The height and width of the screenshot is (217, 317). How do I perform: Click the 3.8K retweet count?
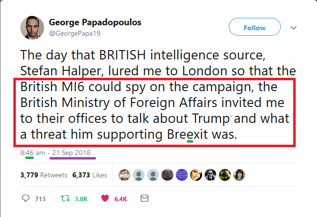[x=80, y=199]
